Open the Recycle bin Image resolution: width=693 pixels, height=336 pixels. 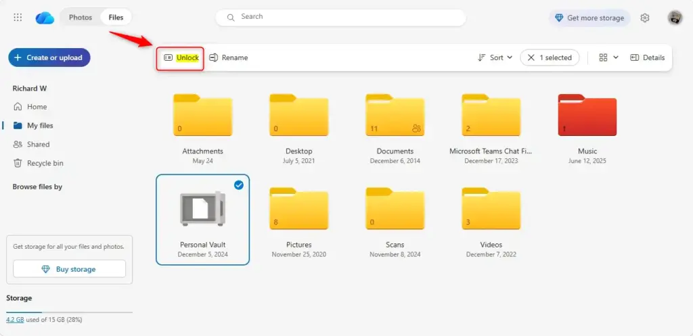(45, 163)
